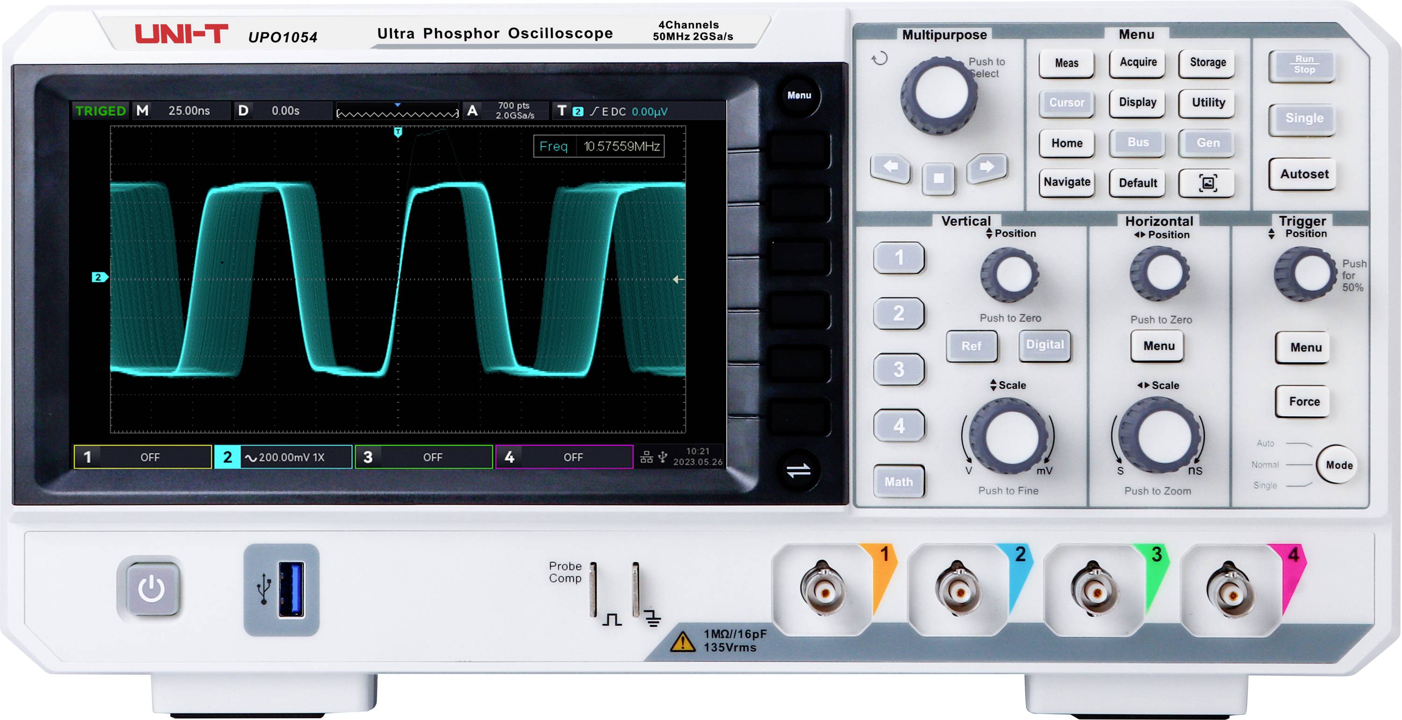1402x720 pixels.
Task: Open the Acquire menu
Action: tap(1137, 63)
